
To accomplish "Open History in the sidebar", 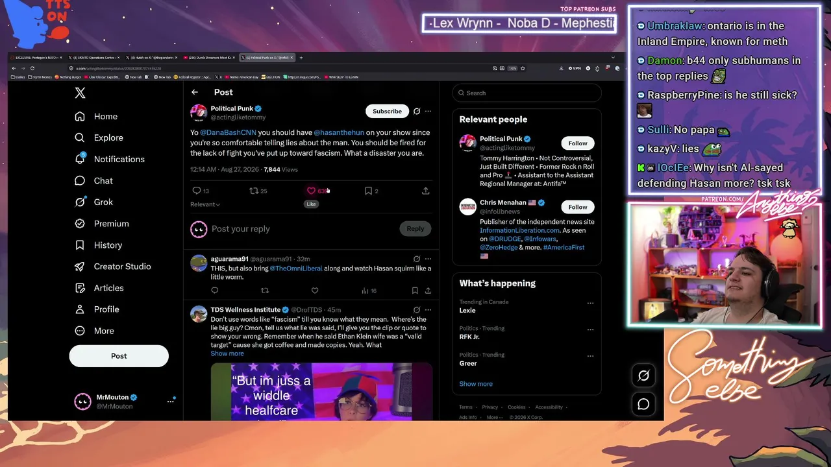I will (x=98, y=245).
